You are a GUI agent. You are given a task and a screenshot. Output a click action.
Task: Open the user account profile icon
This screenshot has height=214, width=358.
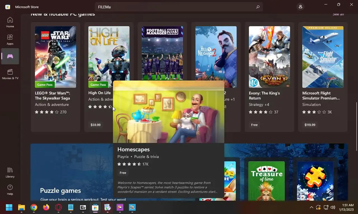pyautogui.click(x=300, y=7)
